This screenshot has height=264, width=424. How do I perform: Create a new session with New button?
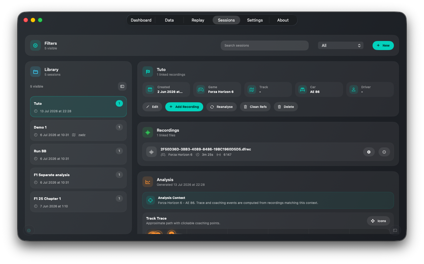click(383, 45)
